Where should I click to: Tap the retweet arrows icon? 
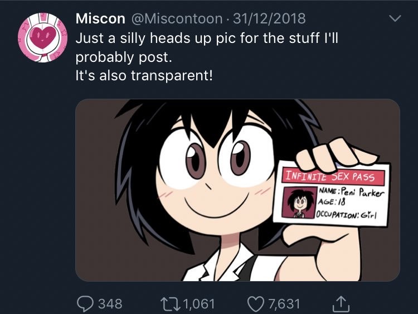170,304
